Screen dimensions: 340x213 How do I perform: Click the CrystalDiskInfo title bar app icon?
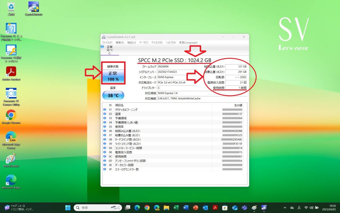103,37
